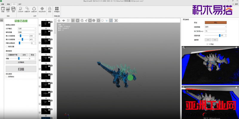
Task: Enable the 启用转台 turntable checkbox
Action: pyautogui.click(x=7, y=77)
